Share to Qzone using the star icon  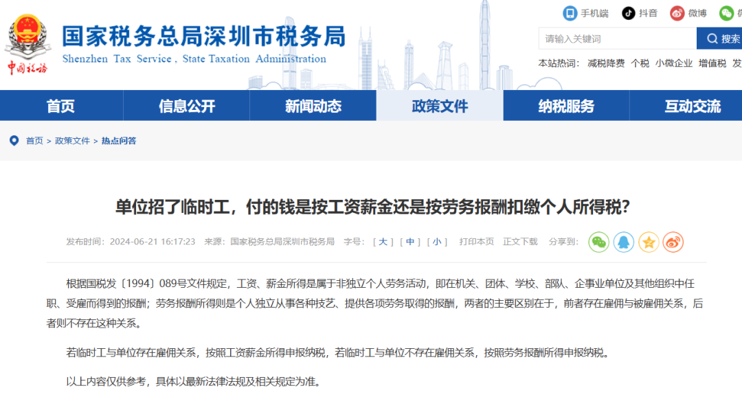pyautogui.click(x=648, y=242)
